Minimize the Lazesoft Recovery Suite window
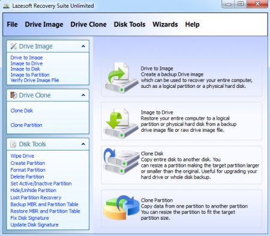 (229, 4)
